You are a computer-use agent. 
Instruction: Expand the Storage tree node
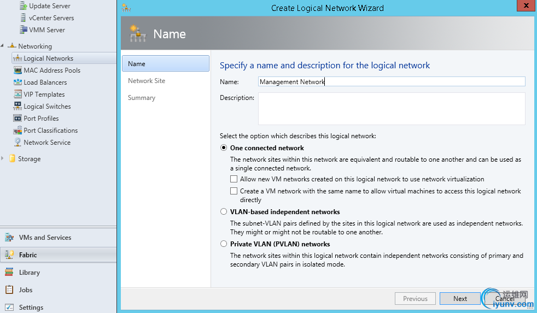point(2,158)
